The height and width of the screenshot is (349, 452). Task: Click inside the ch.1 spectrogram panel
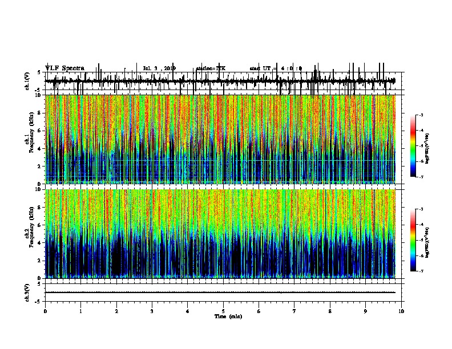pos(220,139)
